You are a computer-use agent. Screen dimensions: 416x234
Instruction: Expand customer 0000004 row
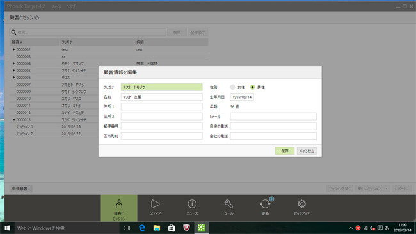coord(14,63)
